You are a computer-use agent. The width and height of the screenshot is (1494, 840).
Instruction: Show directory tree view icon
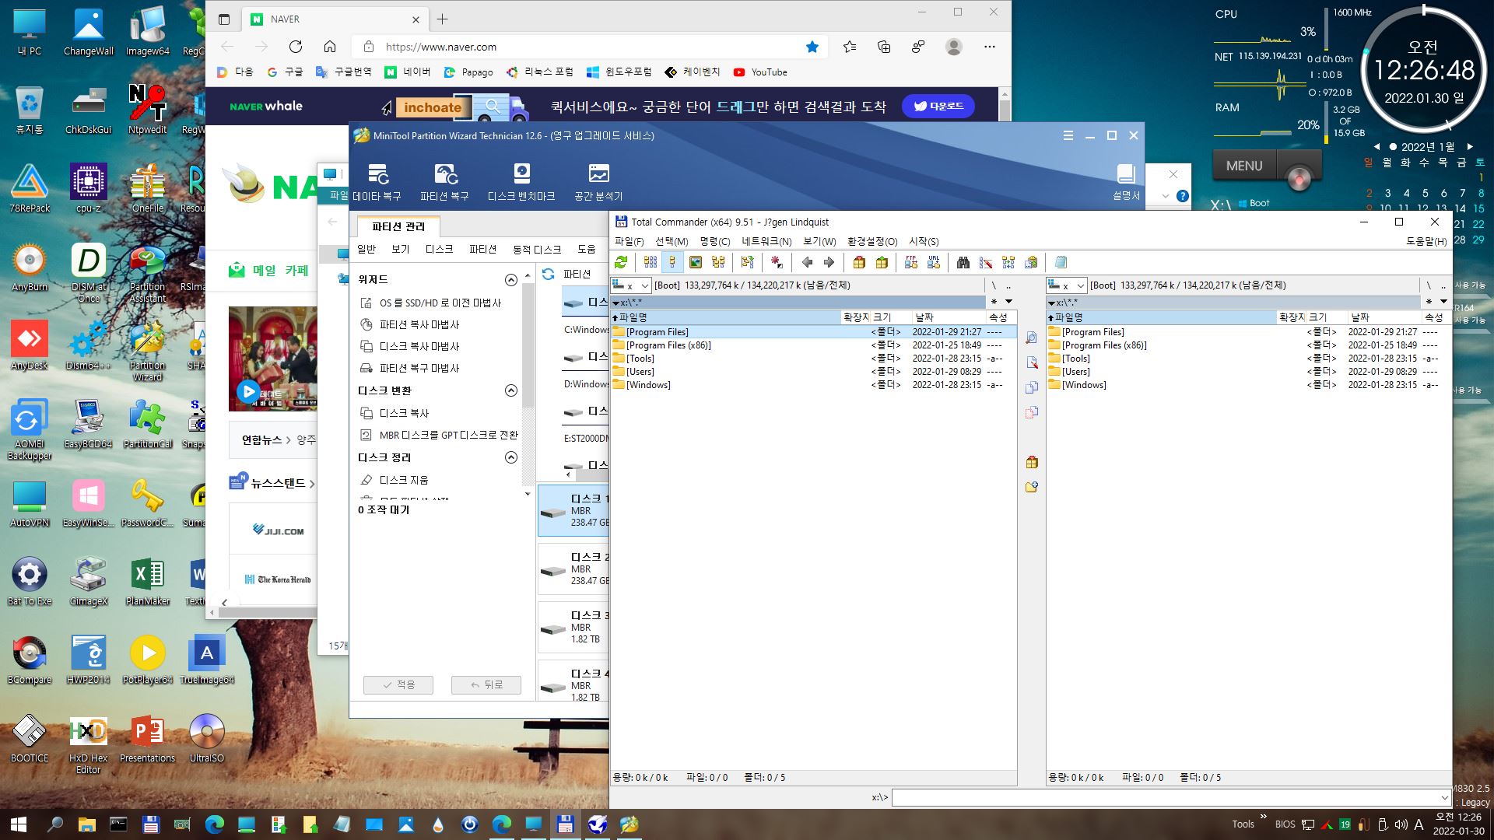718,262
